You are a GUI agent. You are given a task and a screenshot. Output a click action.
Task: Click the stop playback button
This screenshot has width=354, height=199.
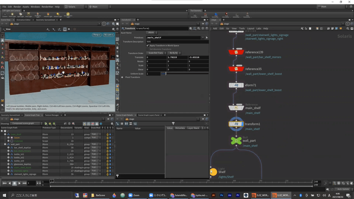click(15, 183)
